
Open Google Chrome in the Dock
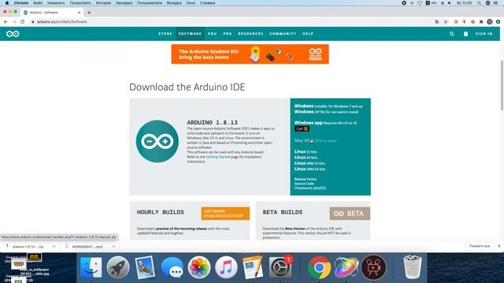(319, 267)
